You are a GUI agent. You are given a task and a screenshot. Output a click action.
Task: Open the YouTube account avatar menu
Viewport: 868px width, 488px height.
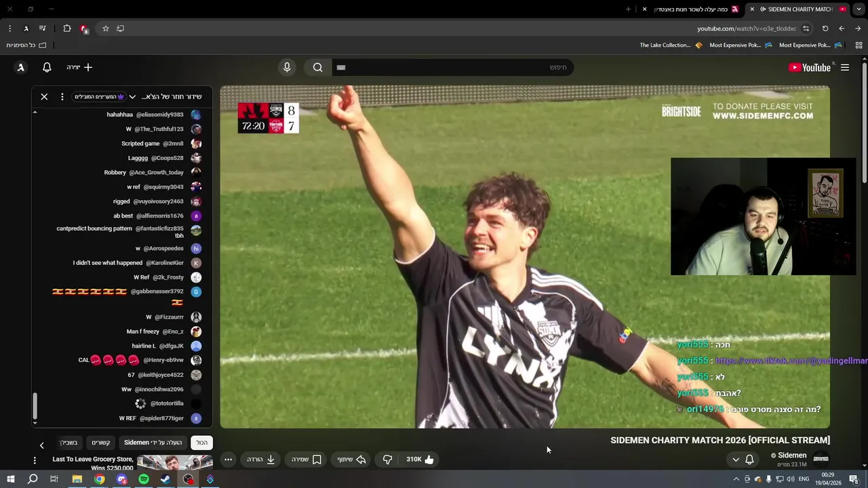pos(21,67)
